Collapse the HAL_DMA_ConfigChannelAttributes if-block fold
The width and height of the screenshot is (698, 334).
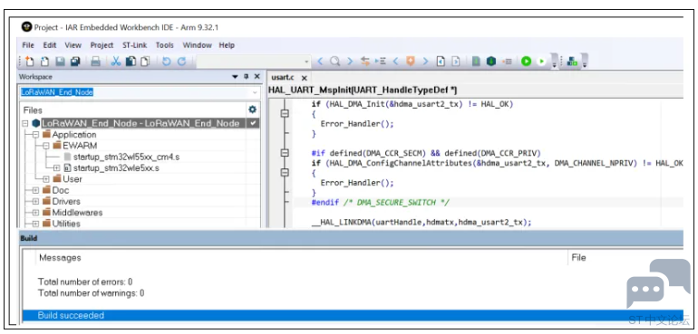tap(285, 173)
